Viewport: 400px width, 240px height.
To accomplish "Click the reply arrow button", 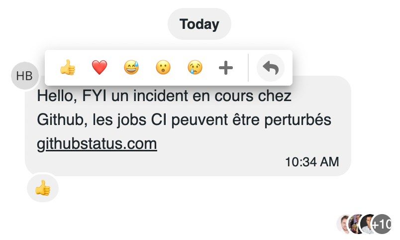I will [271, 68].
